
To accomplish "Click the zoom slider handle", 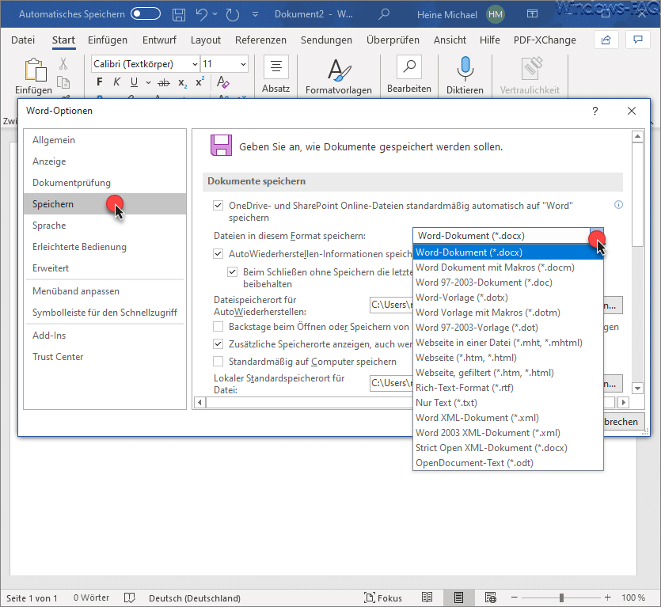I will (x=561, y=598).
